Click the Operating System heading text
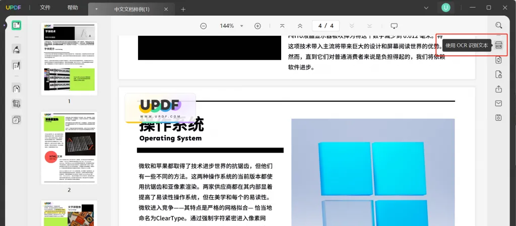The height and width of the screenshot is (226, 516). coord(170,138)
